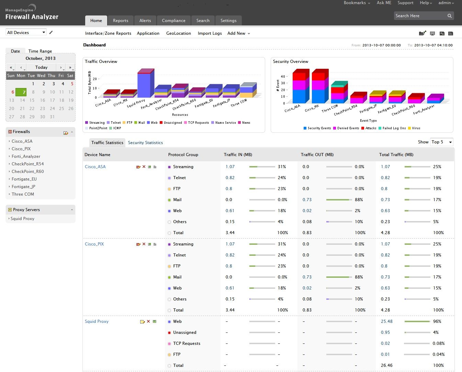Switch to the Security Statistics tab

point(145,143)
